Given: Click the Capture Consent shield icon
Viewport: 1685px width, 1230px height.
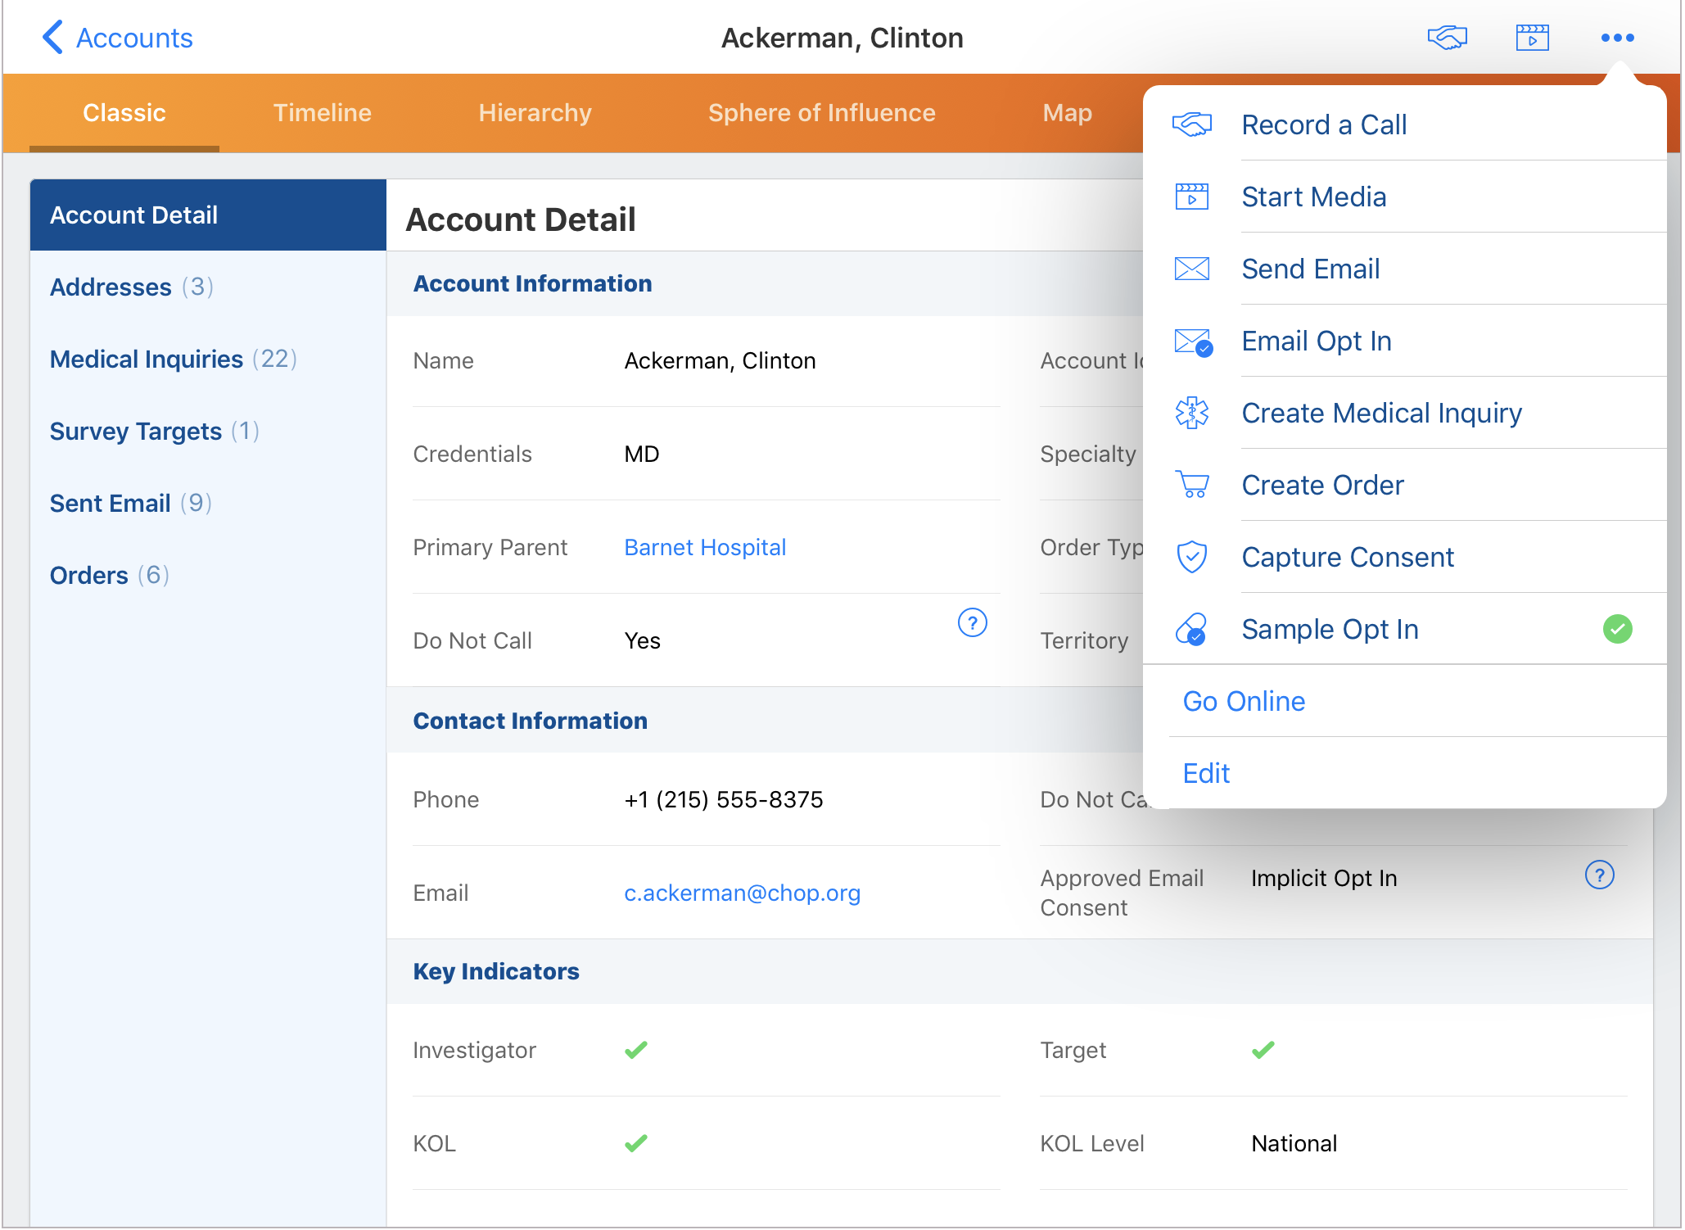Looking at the screenshot, I should pos(1191,557).
